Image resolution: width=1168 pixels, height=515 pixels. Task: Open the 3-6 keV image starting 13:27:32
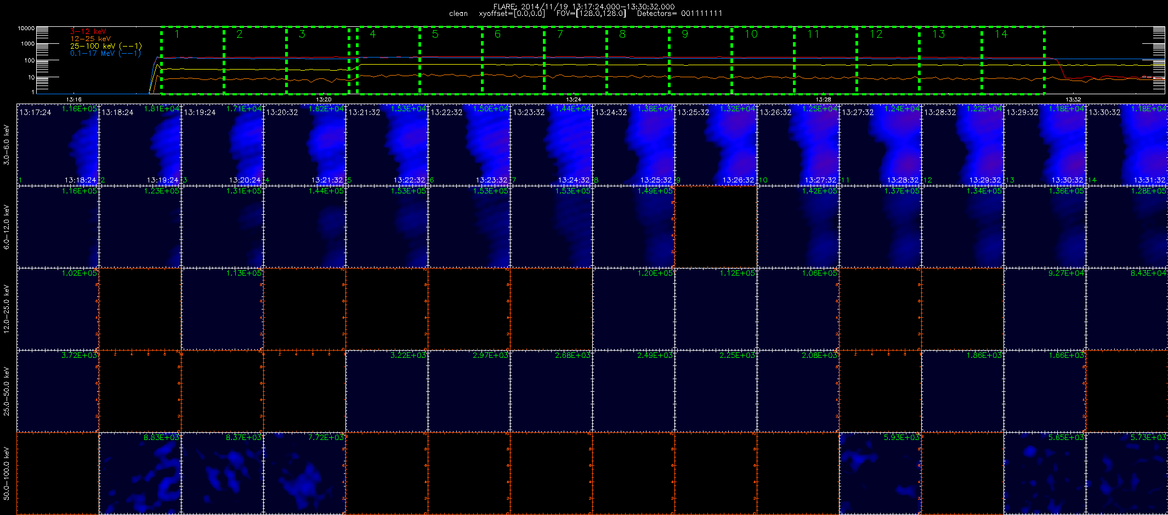click(881, 145)
